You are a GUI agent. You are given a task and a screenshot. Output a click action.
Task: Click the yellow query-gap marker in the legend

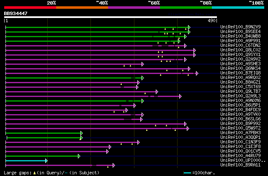[34, 173]
